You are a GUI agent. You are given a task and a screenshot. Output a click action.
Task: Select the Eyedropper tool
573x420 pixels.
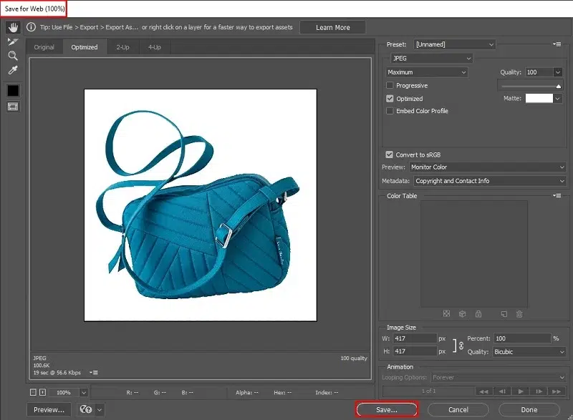point(13,70)
